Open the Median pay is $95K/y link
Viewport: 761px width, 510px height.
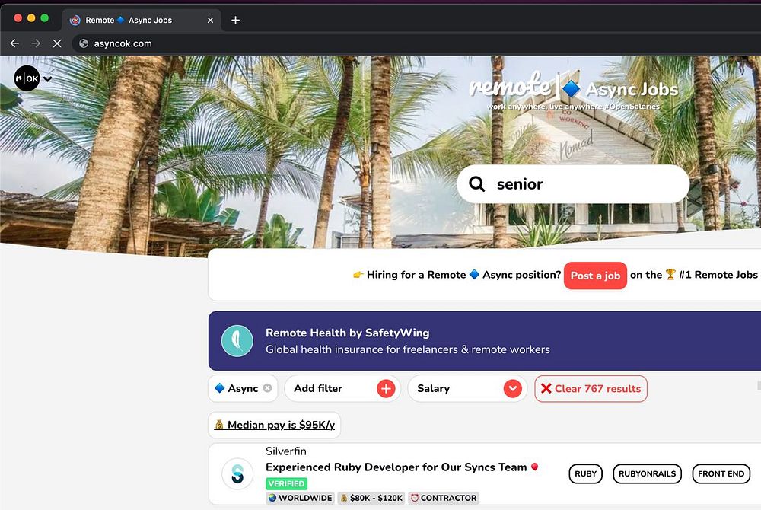(275, 425)
